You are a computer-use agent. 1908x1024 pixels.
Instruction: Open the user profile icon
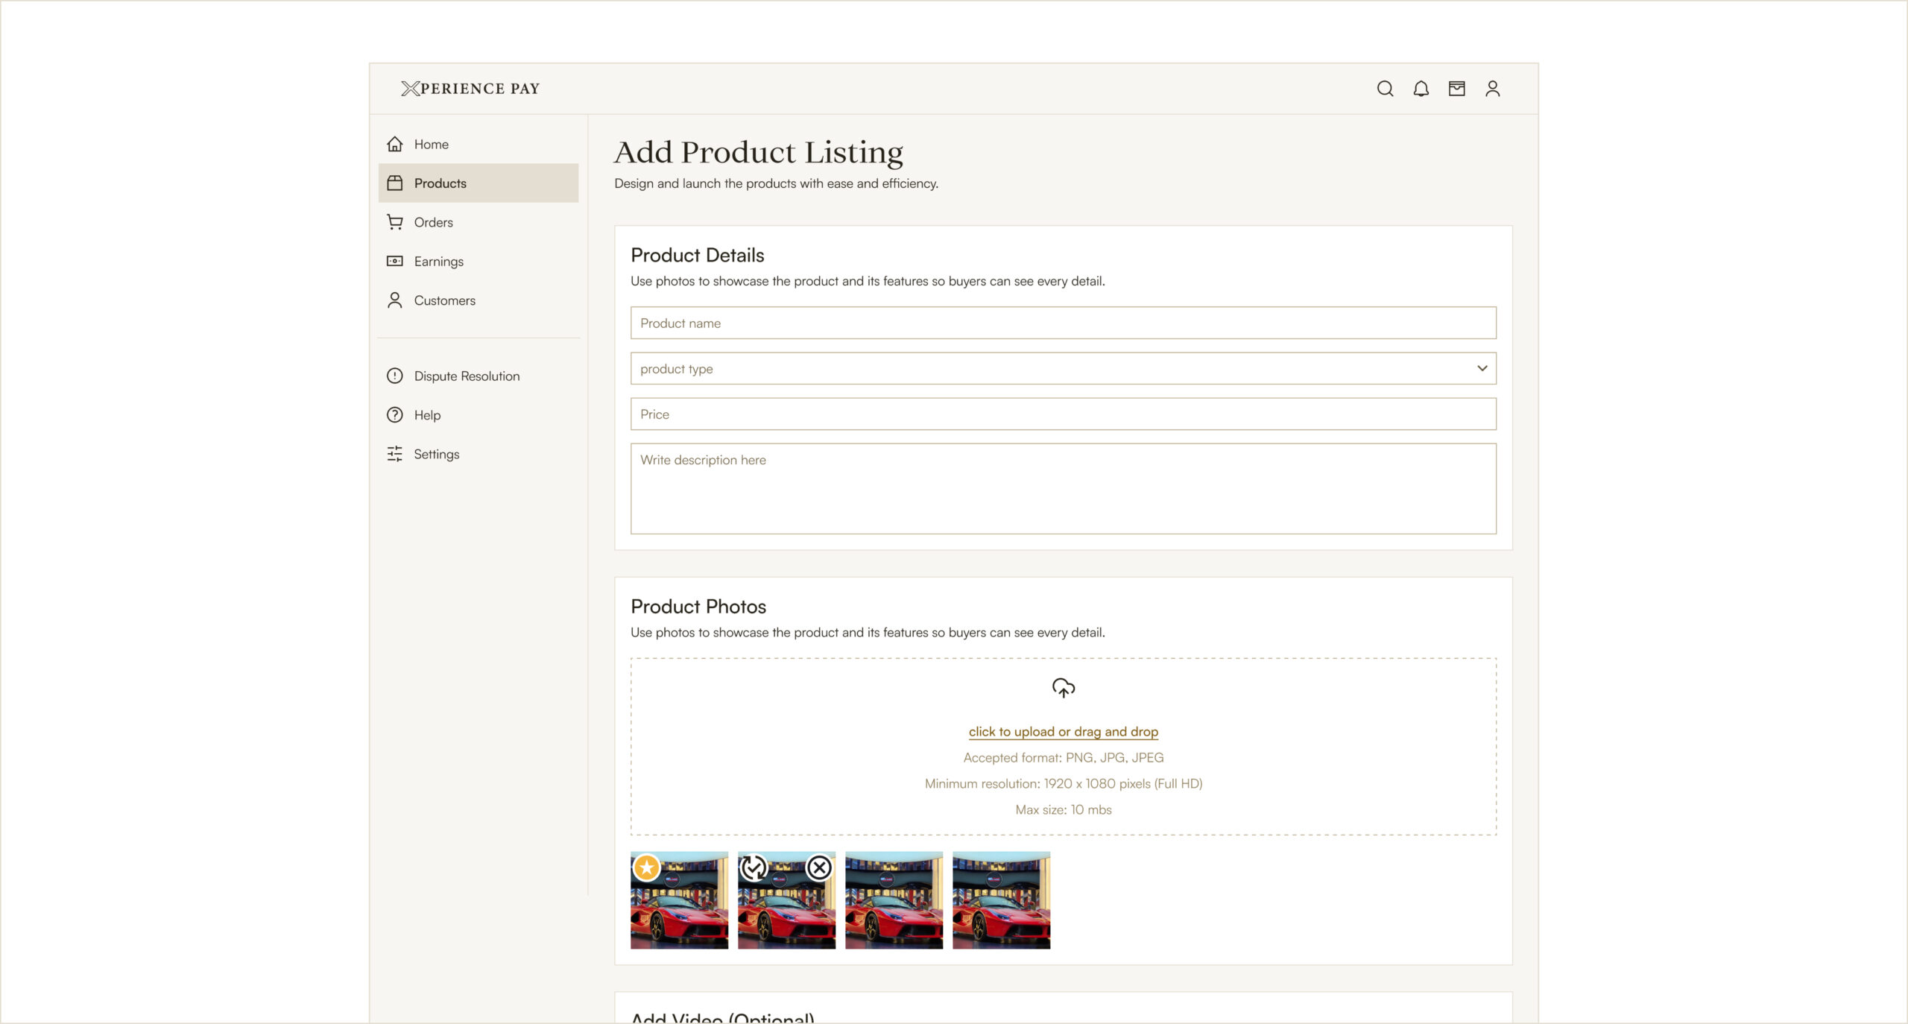(x=1492, y=89)
